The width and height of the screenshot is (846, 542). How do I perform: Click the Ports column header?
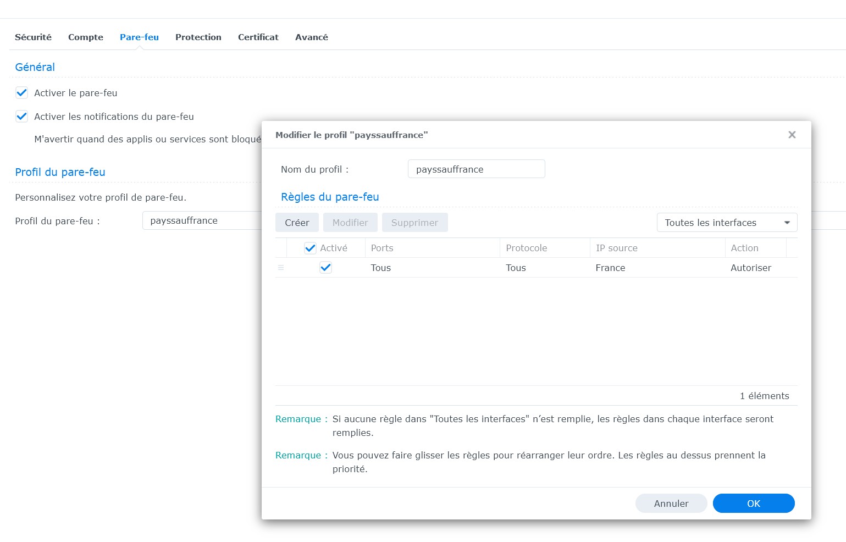432,248
